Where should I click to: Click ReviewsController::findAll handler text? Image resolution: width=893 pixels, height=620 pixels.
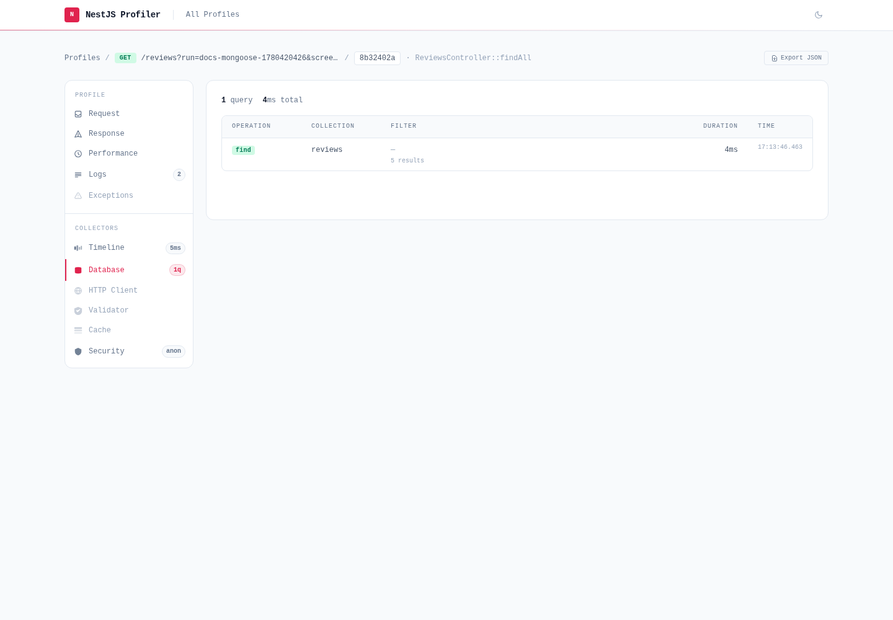pos(473,58)
